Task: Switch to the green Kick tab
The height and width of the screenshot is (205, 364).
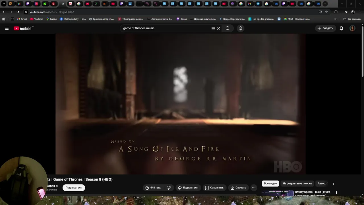Action: coord(45,4)
